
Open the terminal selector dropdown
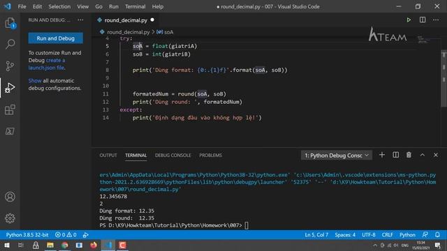pyautogui.click(x=337, y=155)
